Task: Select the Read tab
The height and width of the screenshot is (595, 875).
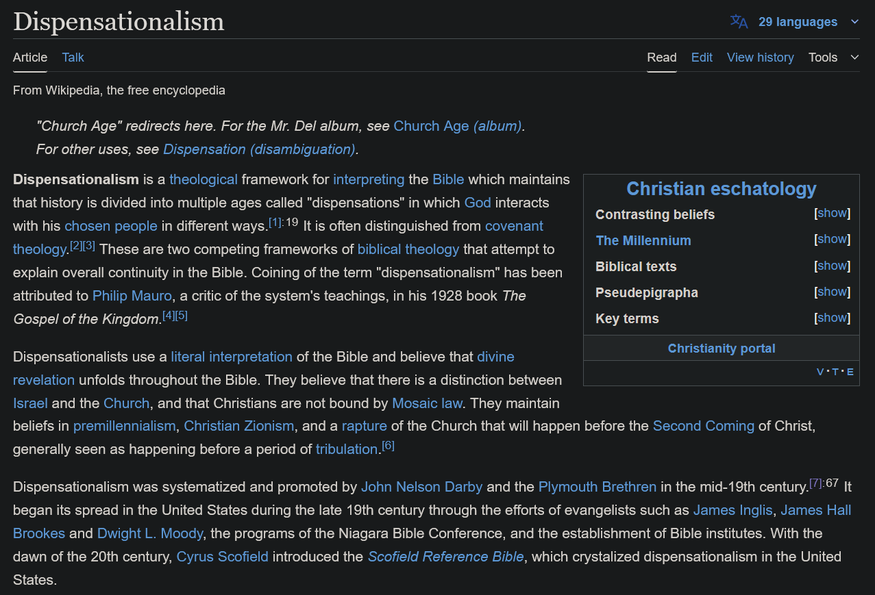Action: pos(662,58)
